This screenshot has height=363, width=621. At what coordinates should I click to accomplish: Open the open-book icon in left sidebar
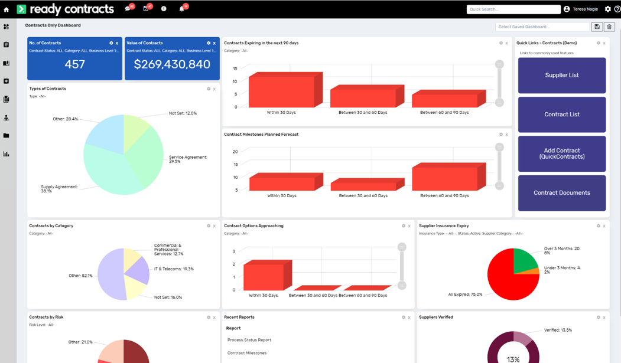point(6,63)
